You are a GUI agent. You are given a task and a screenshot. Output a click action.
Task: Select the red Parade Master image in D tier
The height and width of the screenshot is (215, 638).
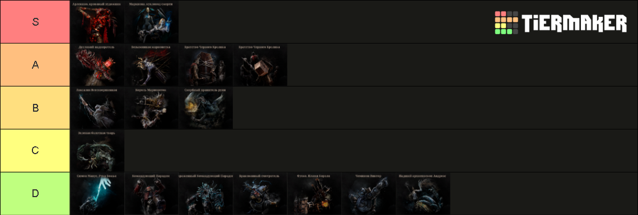151,194
